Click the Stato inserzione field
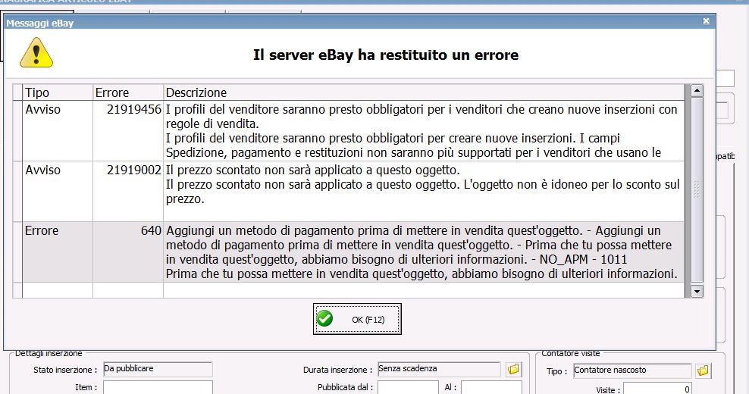This screenshot has width=749, height=394. pos(158,369)
